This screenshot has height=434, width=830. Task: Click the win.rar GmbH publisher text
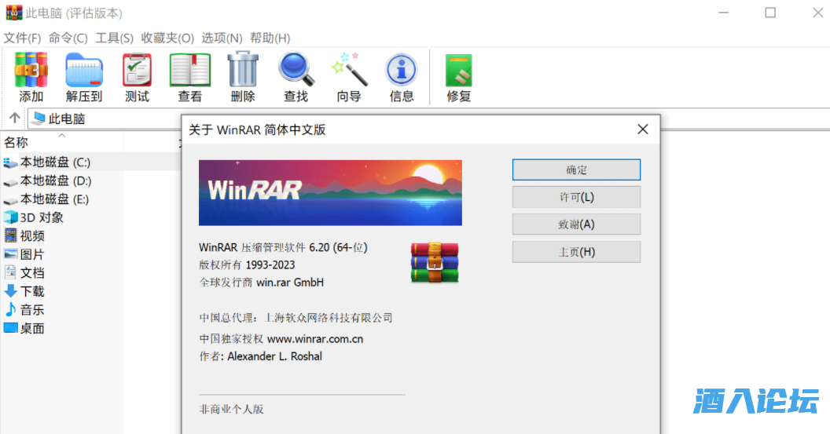[290, 283]
